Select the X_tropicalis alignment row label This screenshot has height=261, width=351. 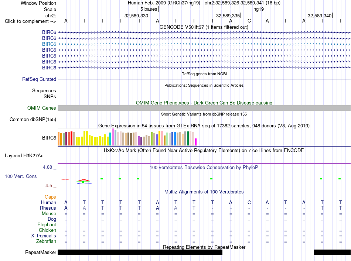click(x=44, y=236)
